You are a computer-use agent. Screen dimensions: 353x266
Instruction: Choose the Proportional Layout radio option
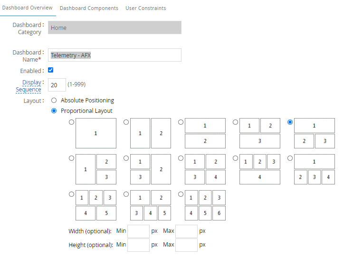(54, 111)
